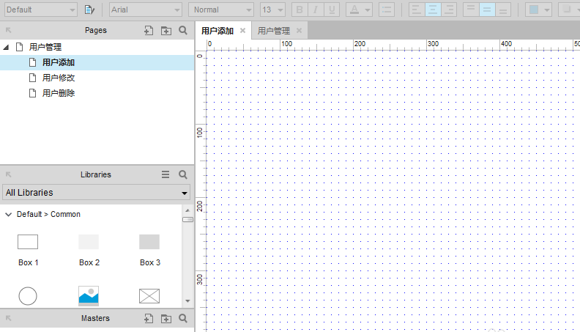Open the Arial font family dropdown
Image resolution: width=580 pixels, height=332 pixels.
click(x=146, y=10)
